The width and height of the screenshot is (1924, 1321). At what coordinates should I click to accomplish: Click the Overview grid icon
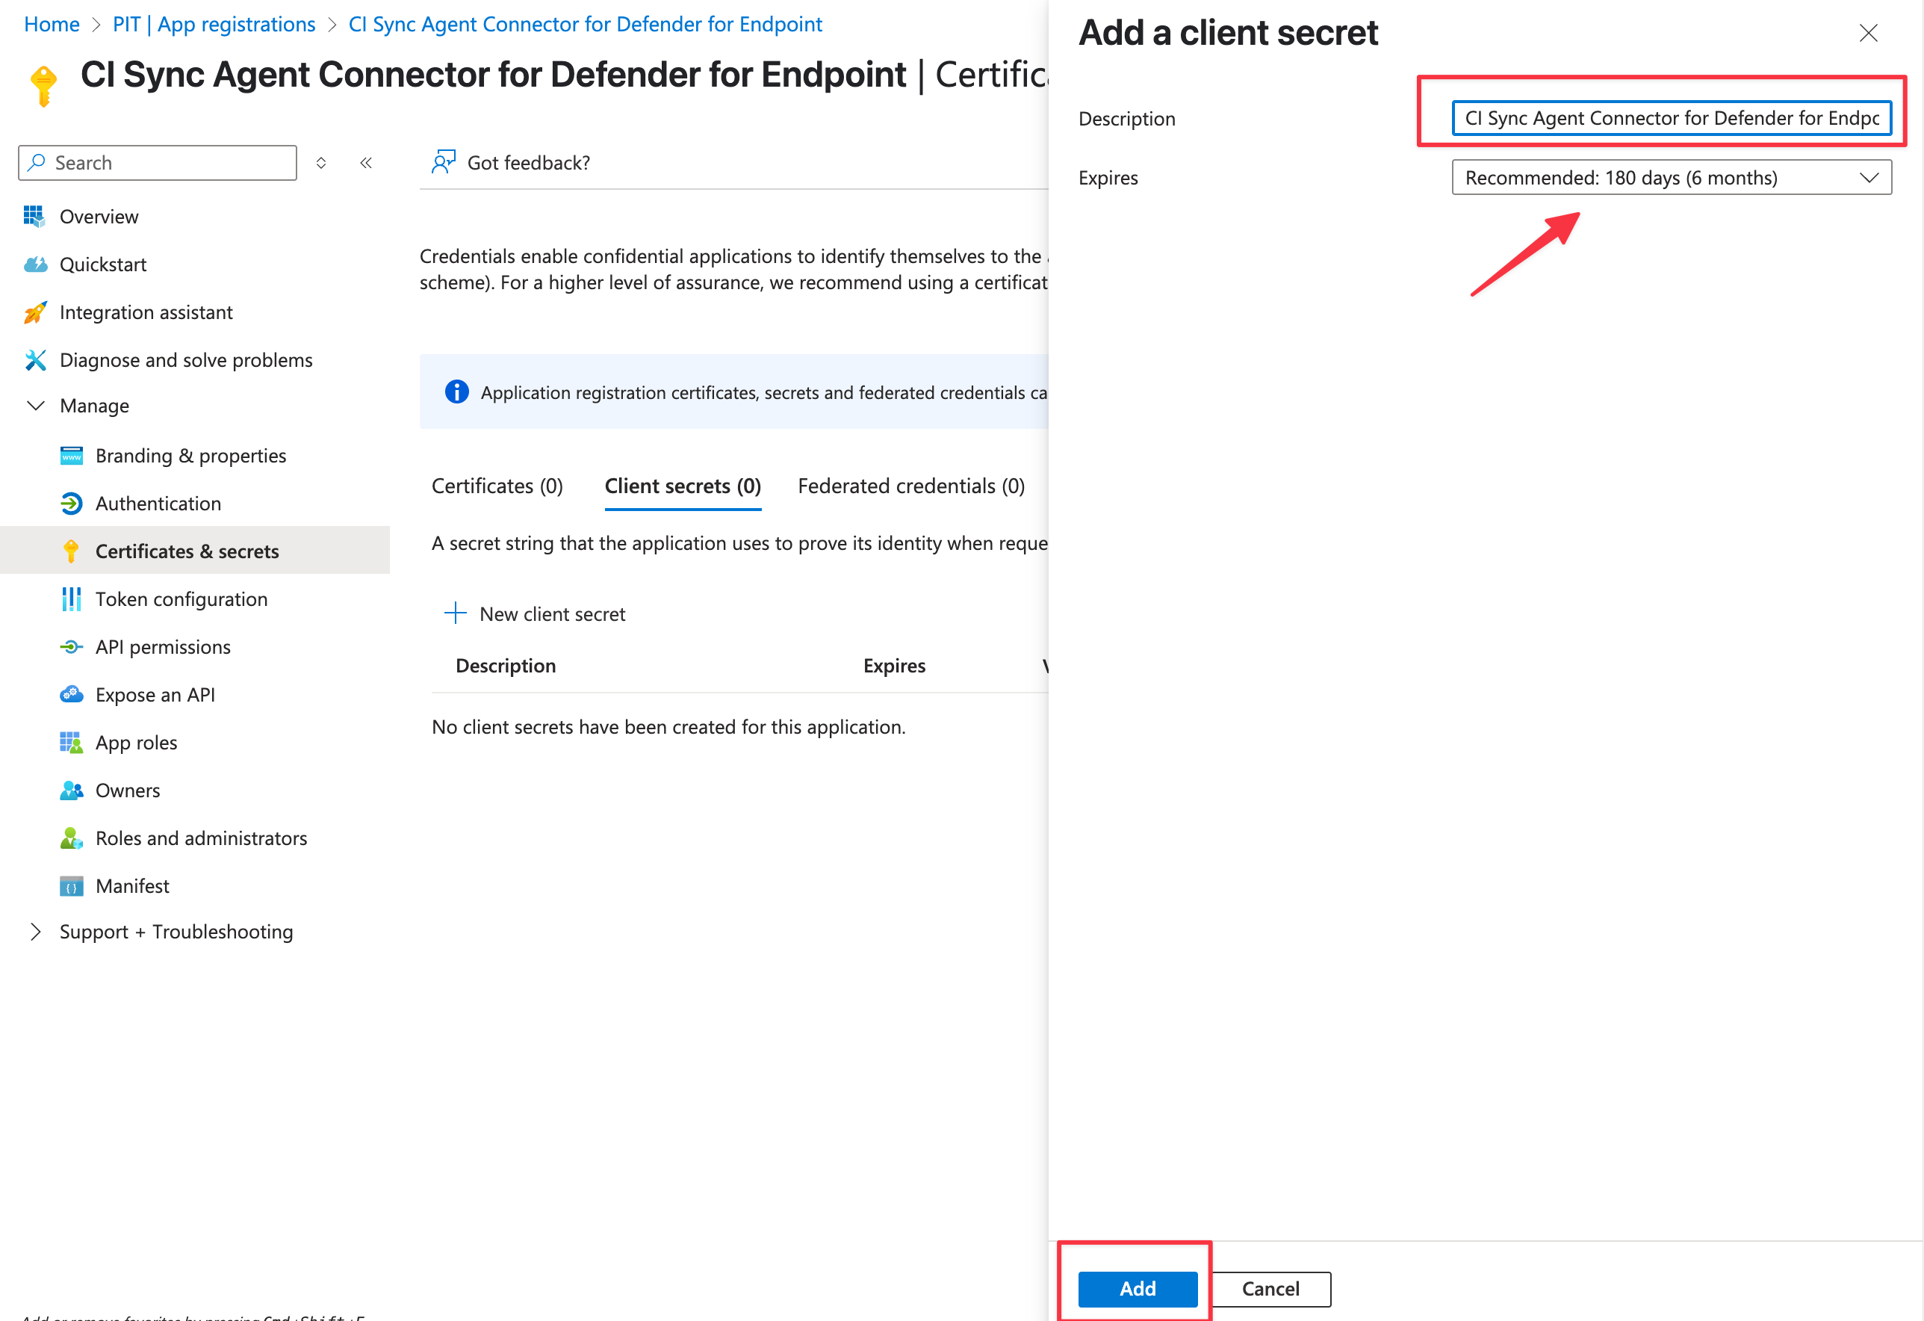(x=34, y=216)
